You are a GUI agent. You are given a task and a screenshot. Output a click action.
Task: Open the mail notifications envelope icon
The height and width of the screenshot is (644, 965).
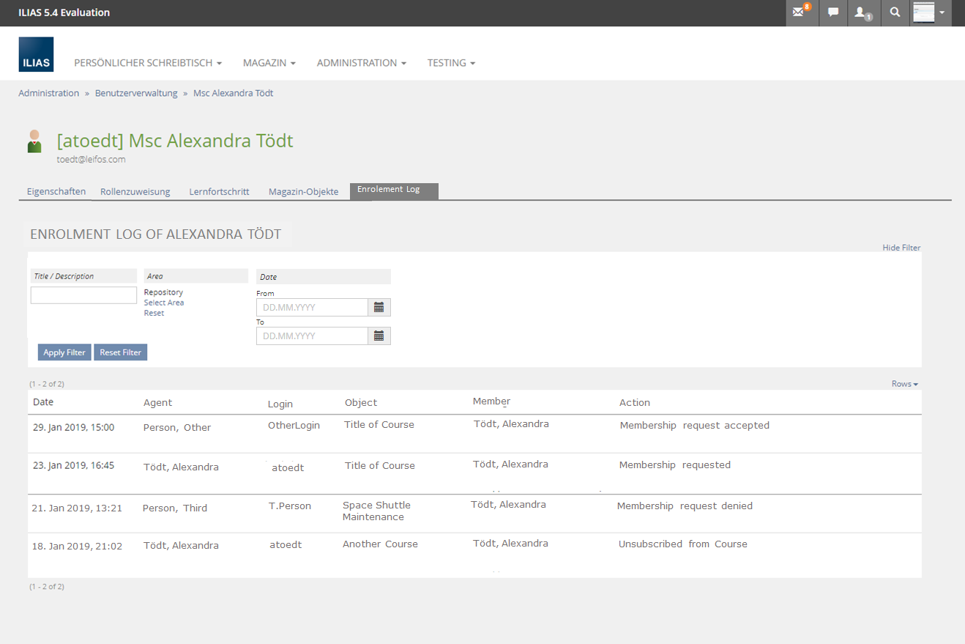[x=800, y=12]
